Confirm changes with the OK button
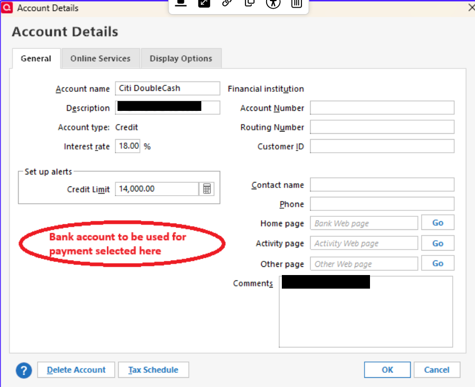 pyautogui.click(x=387, y=370)
